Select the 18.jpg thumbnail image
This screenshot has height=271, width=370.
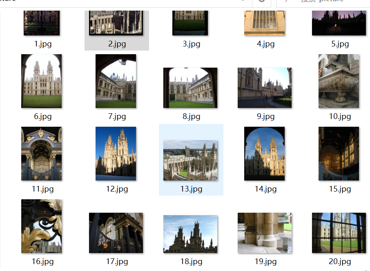pyautogui.click(x=190, y=234)
